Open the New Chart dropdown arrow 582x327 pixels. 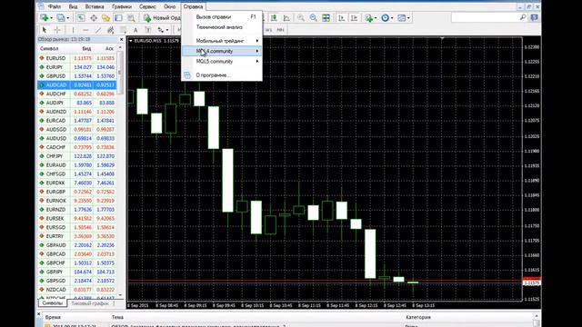(x=51, y=18)
